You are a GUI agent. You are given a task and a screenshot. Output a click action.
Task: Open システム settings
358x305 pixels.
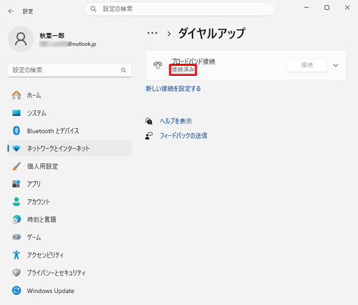(x=69, y=113)
